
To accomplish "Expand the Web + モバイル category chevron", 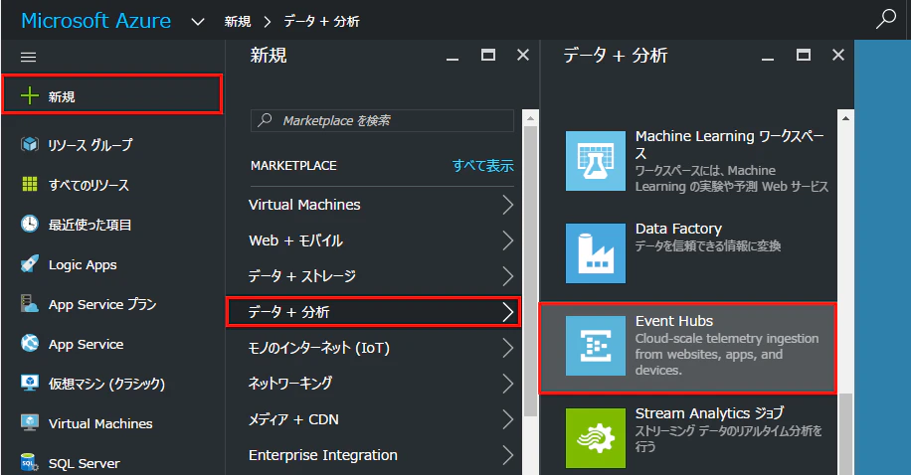I will (508, 240).
